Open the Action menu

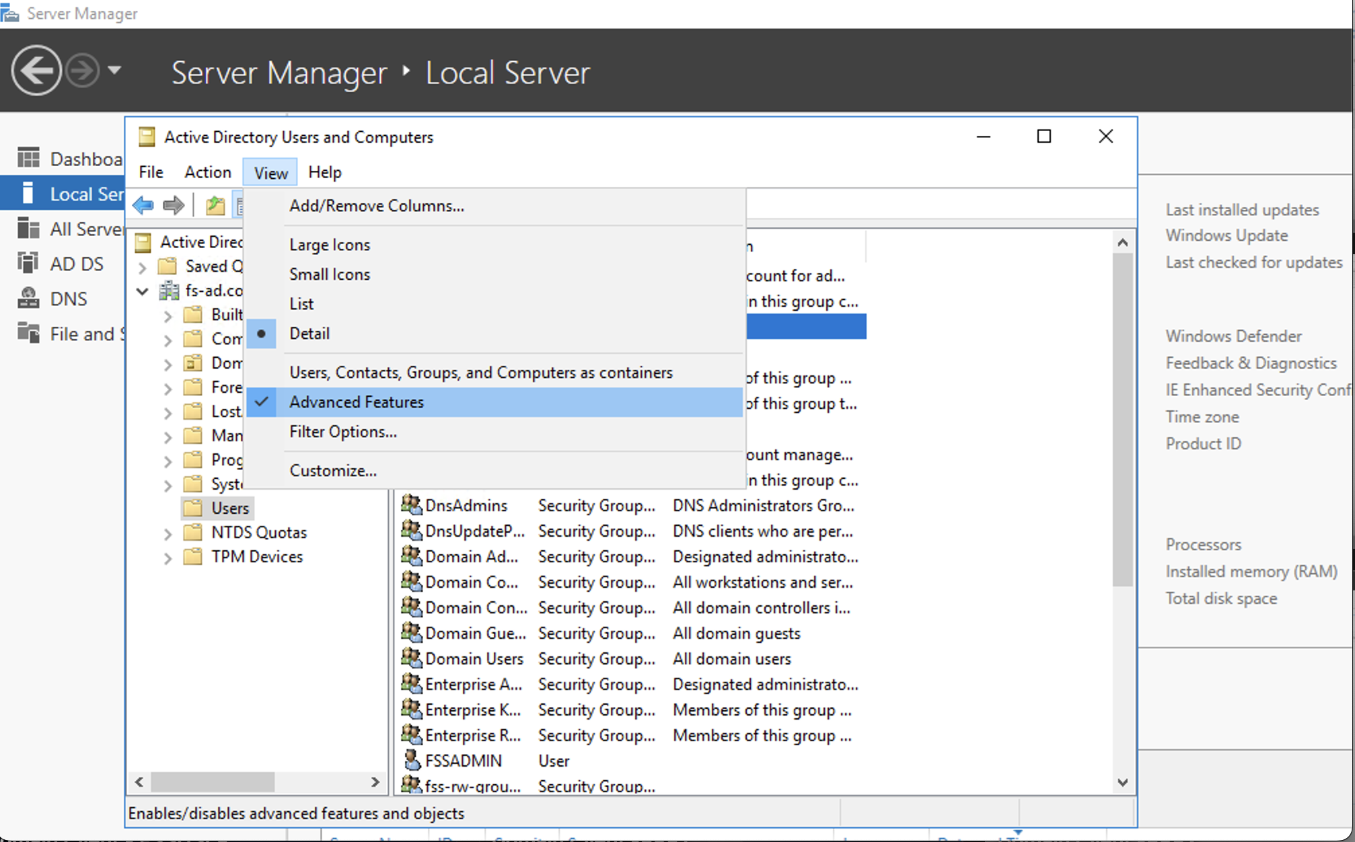coord(207,172)
